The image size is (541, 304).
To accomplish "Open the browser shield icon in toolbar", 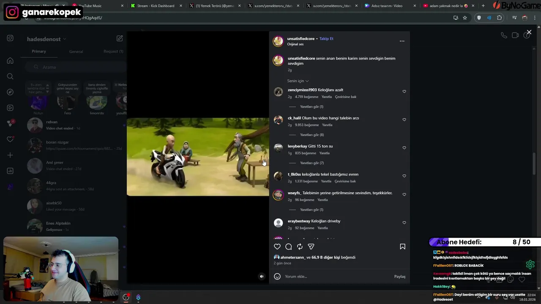I will (479, 18).
